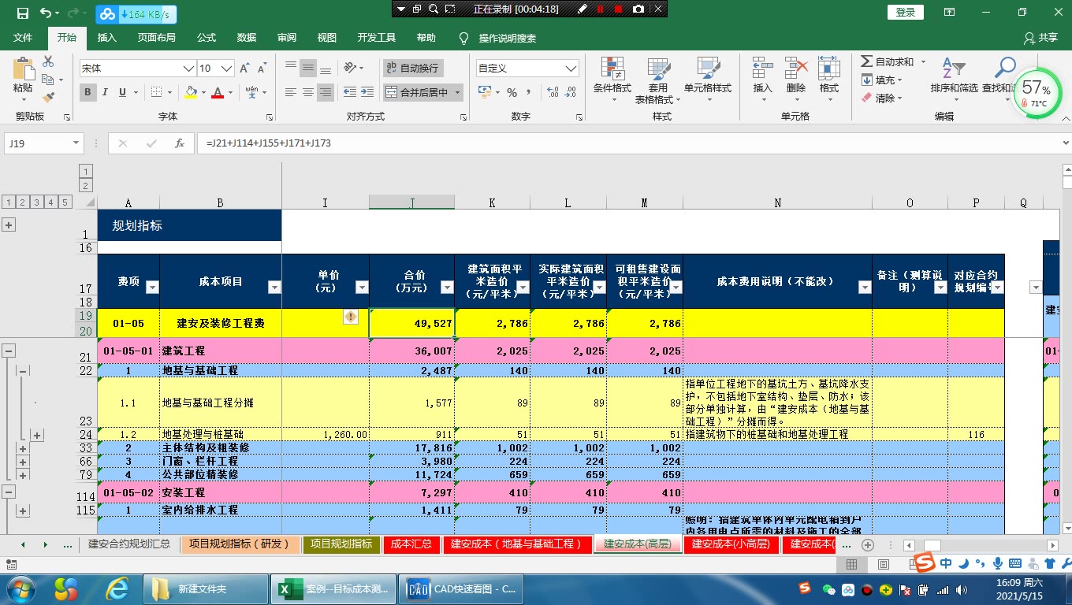Toggle Italic formatting

click(x=106, y=92)
